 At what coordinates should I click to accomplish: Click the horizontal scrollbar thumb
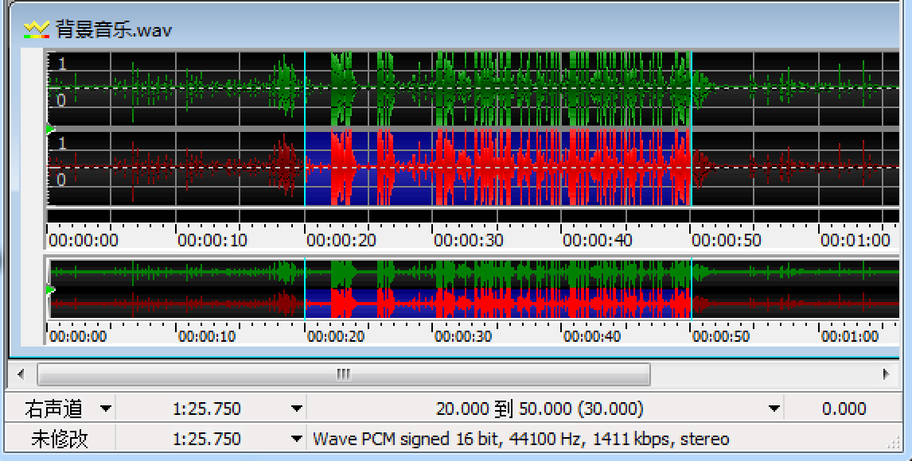[343, 374]
